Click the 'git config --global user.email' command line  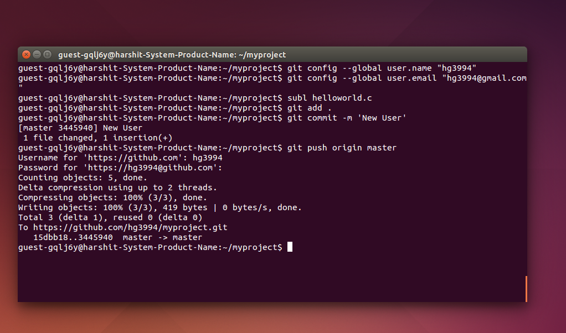(x=272, y=78)
